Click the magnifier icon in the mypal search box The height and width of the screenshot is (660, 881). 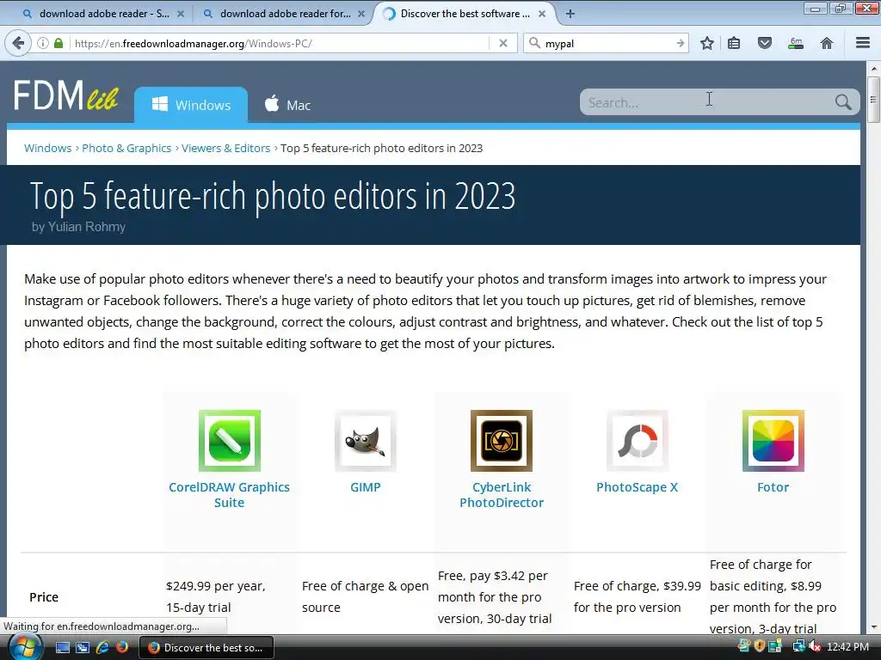(535, 43)
